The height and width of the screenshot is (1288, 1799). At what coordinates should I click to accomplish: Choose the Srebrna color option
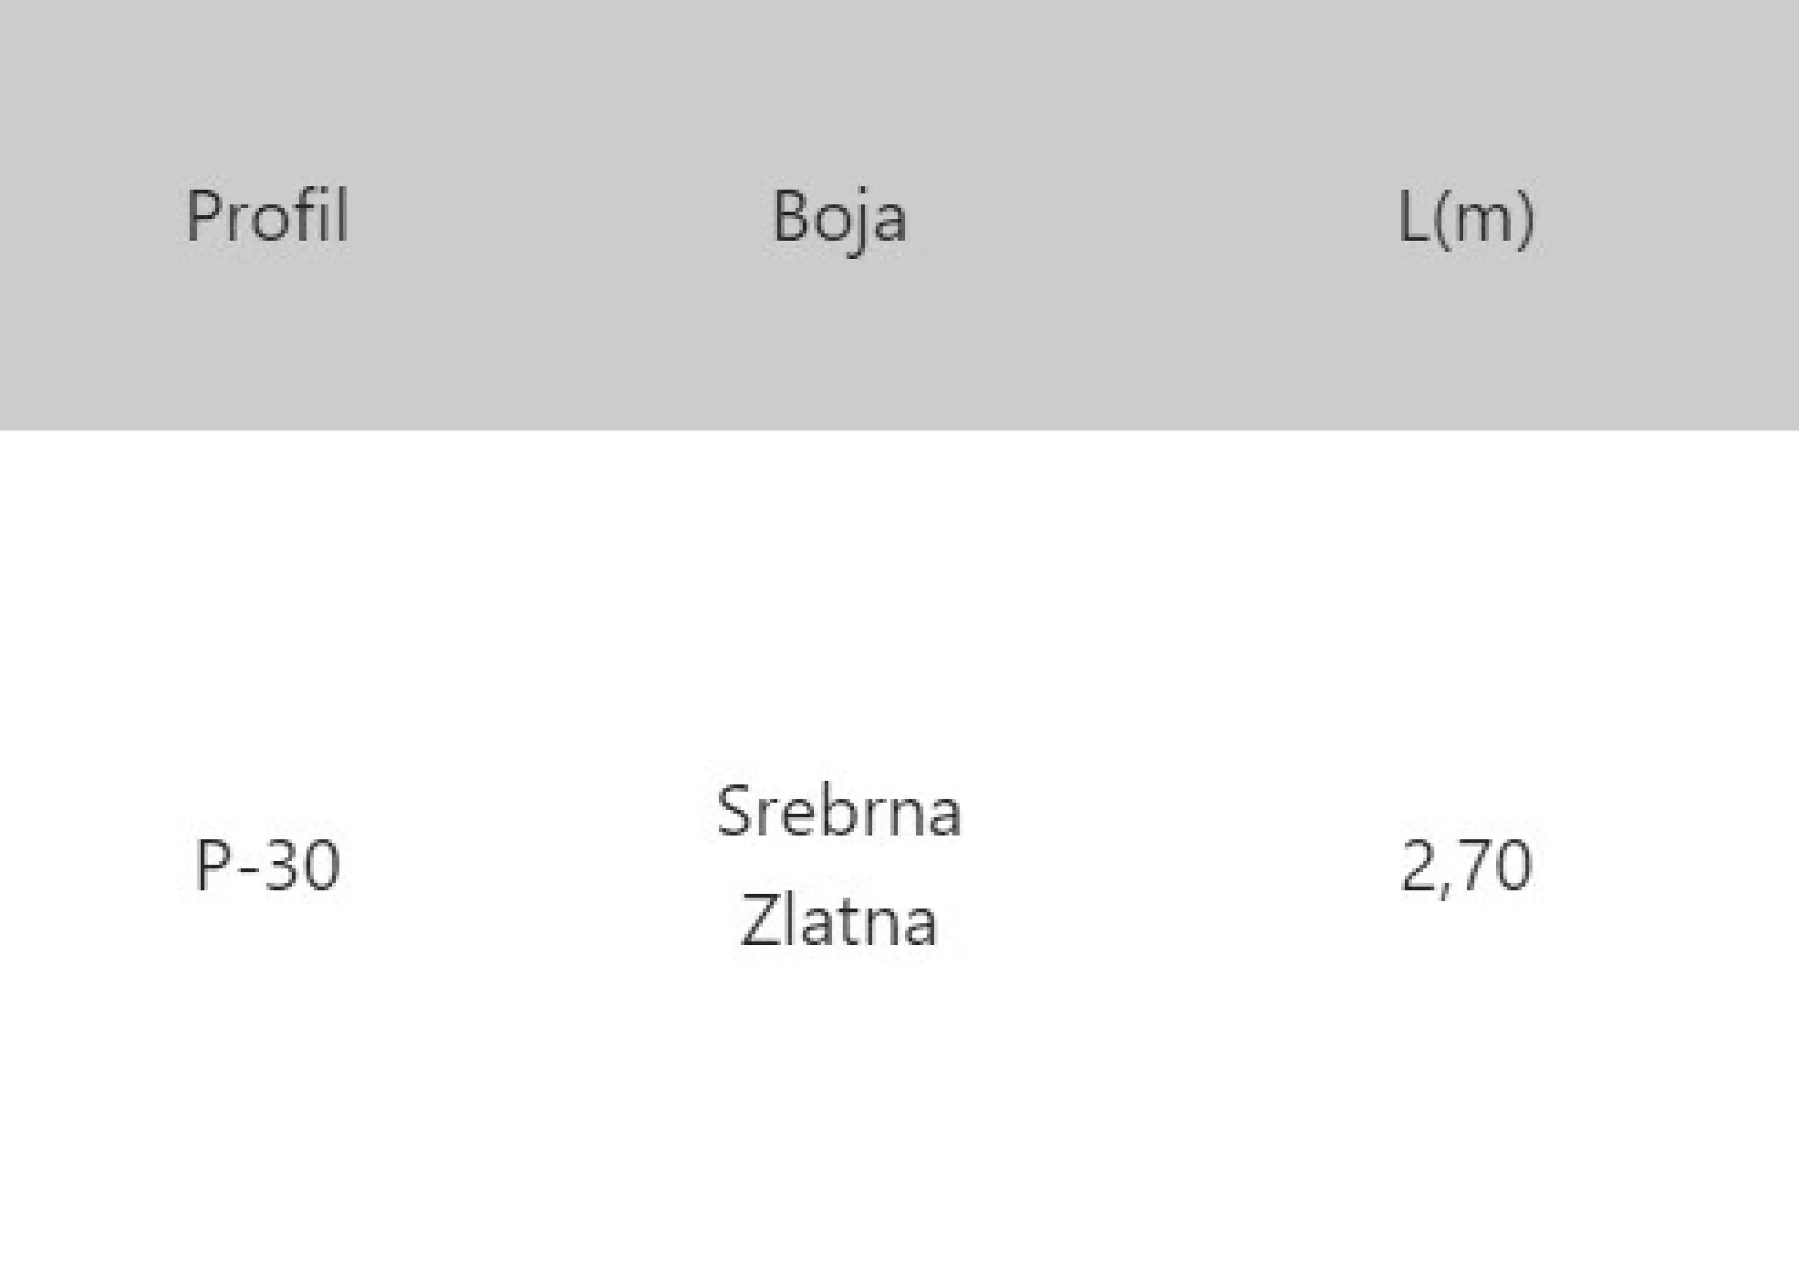click(x=839, y=811)
